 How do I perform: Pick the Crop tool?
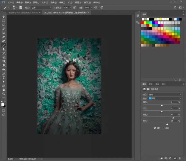tap(4, 33)
